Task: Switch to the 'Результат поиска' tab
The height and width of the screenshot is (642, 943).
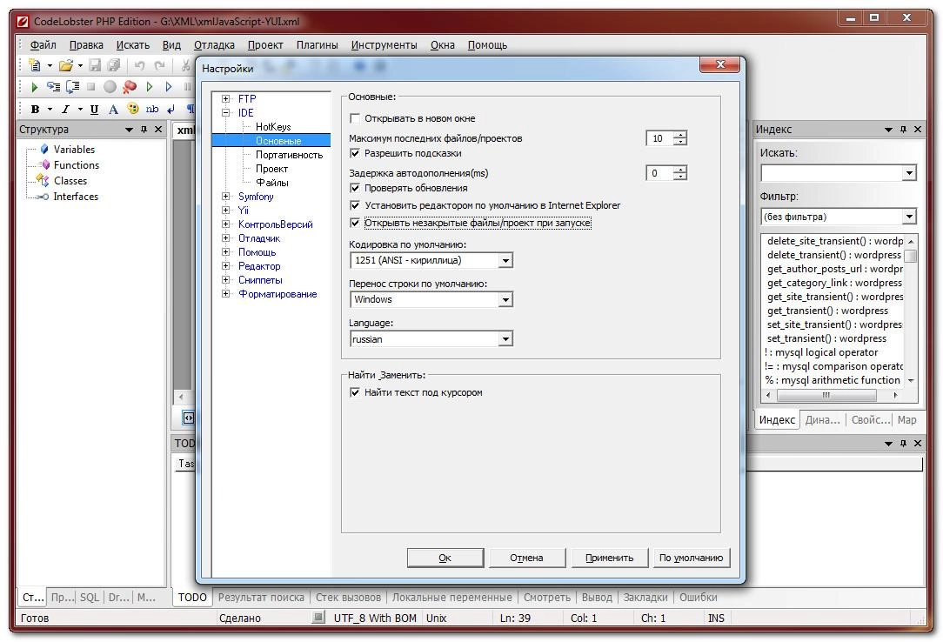Action: pyautogui.click(x=261, y=598)
